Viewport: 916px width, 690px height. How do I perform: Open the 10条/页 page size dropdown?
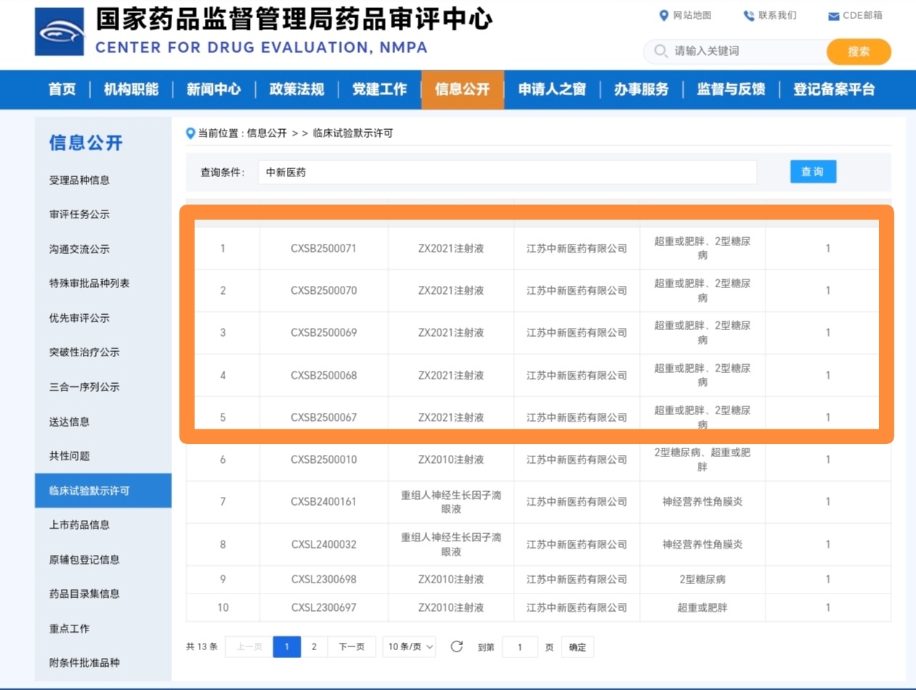tap(409, 646)
